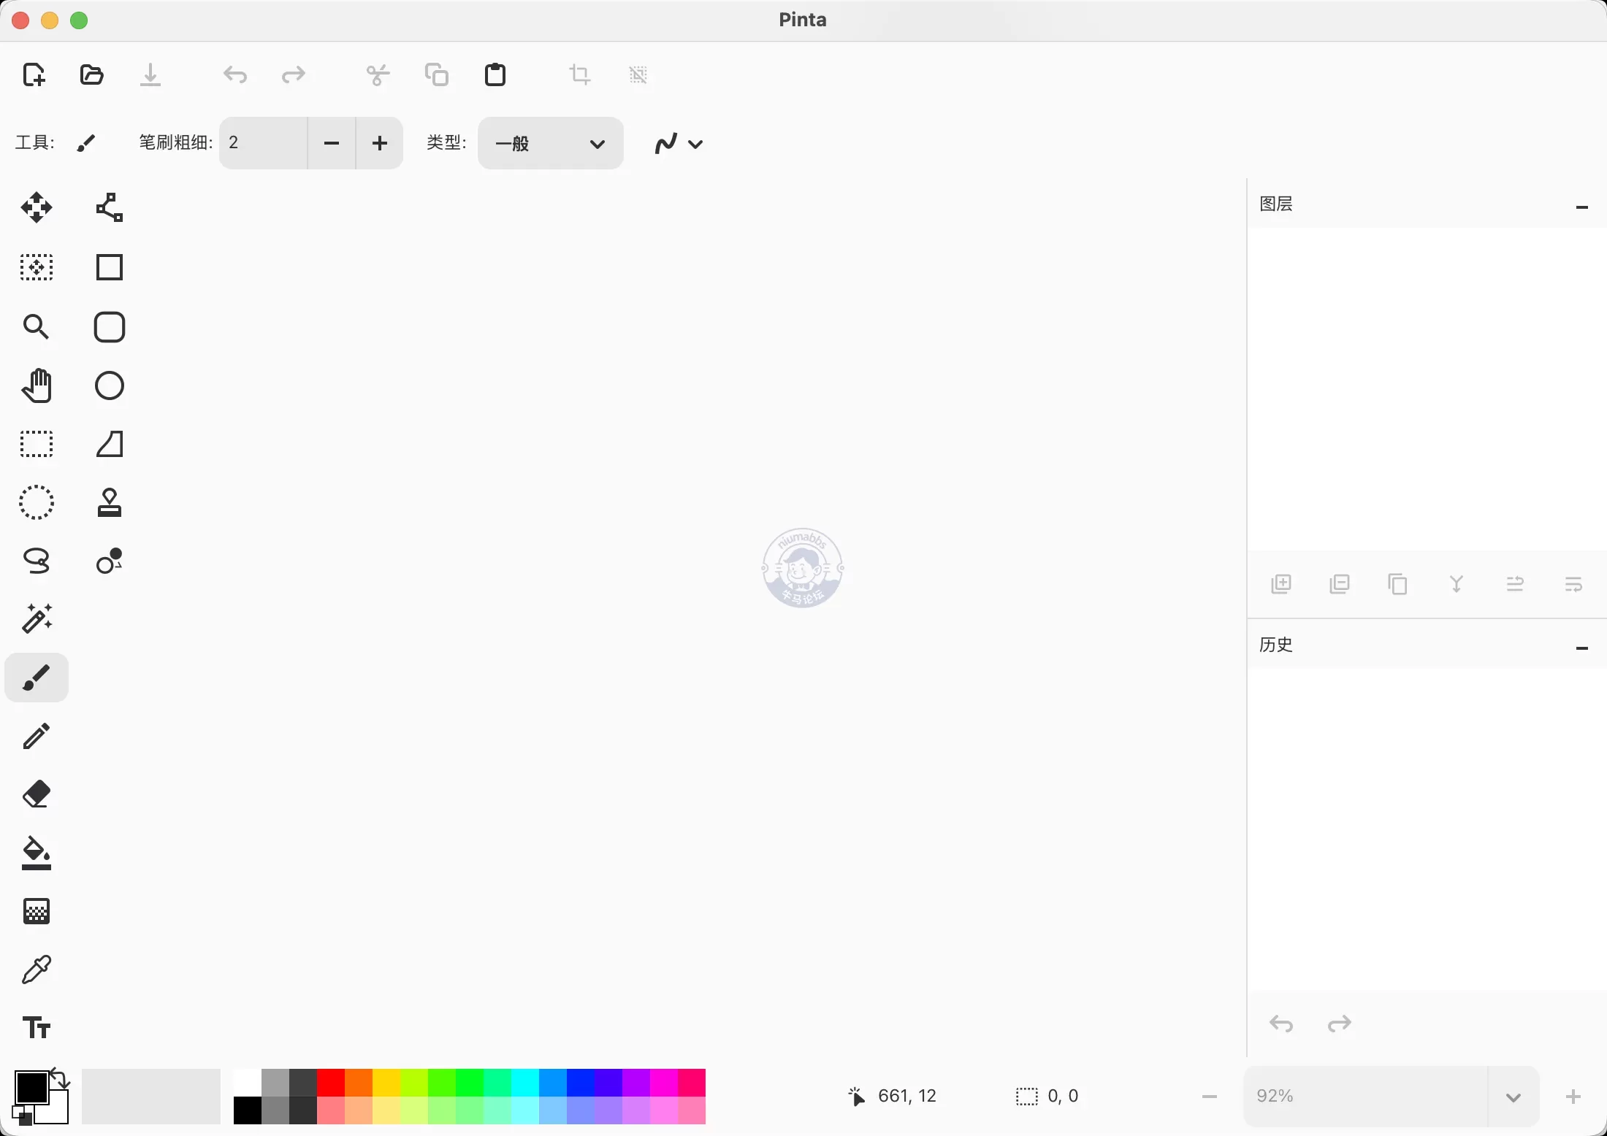Screen dimensions: 1607x1136
Task: Select the Ellipse shape tool
Action: coord(110,385)
